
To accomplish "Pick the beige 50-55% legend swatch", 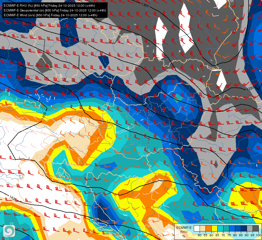I will point(203,228).
